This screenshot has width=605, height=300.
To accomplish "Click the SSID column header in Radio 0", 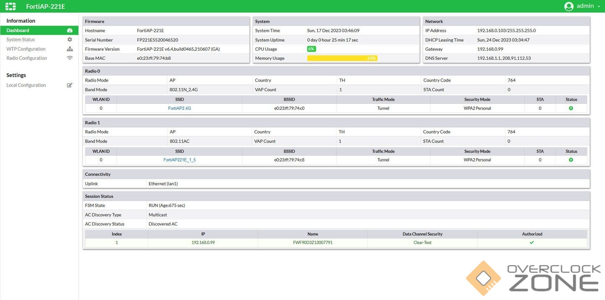I will click(179, 100).
